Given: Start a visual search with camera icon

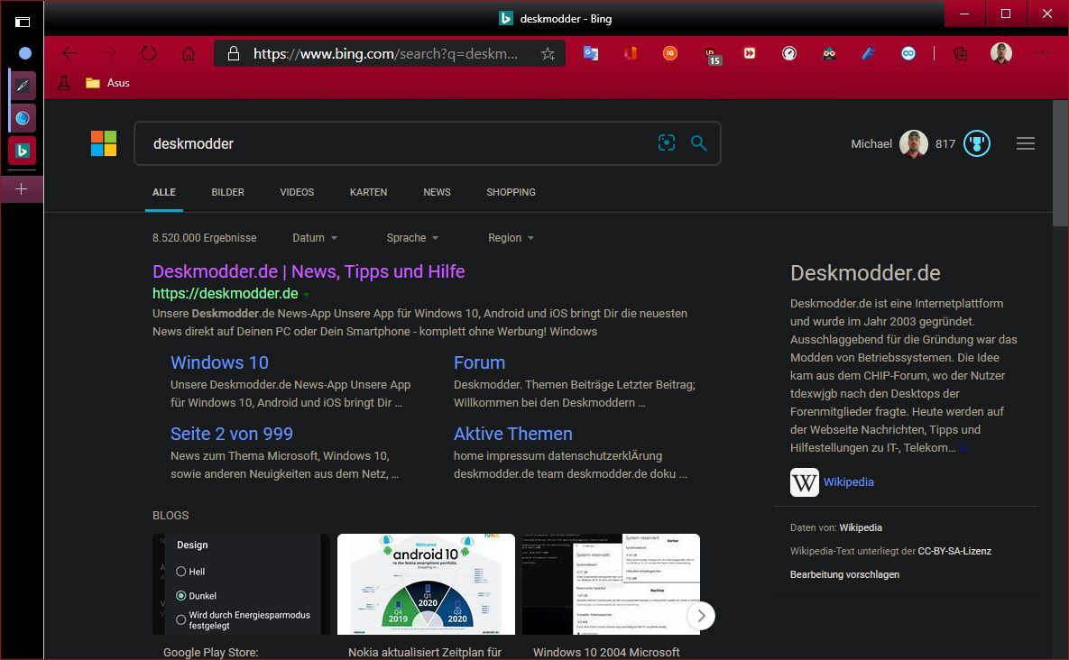Looking at the screenshot, I should click(x=666, y=143).
